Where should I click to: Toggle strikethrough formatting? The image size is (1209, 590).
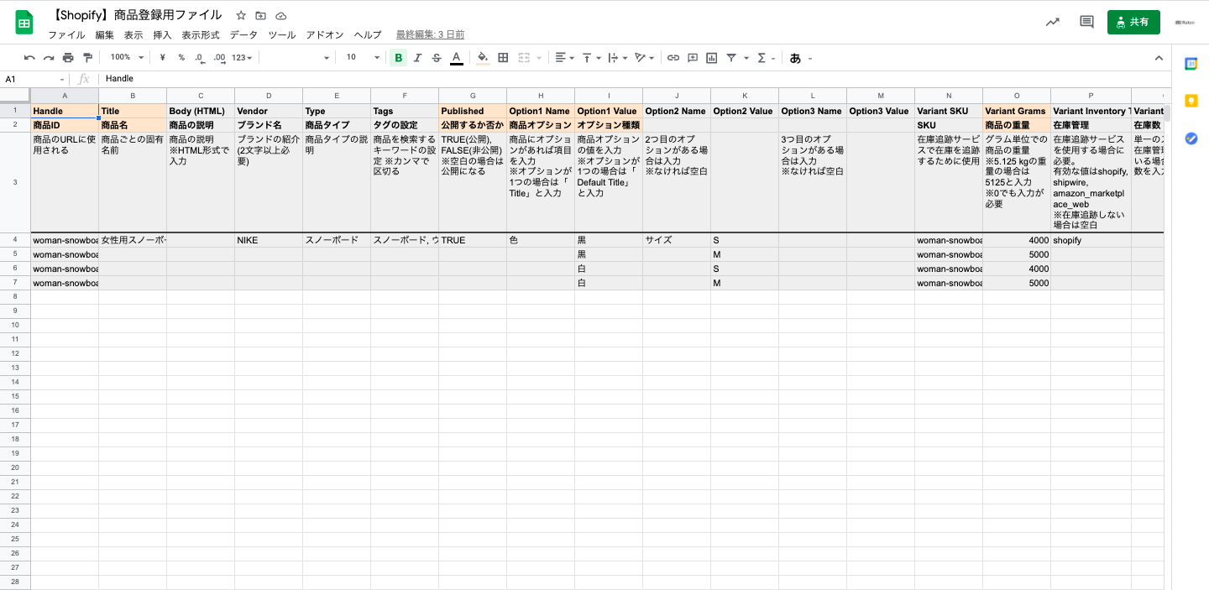437,58
